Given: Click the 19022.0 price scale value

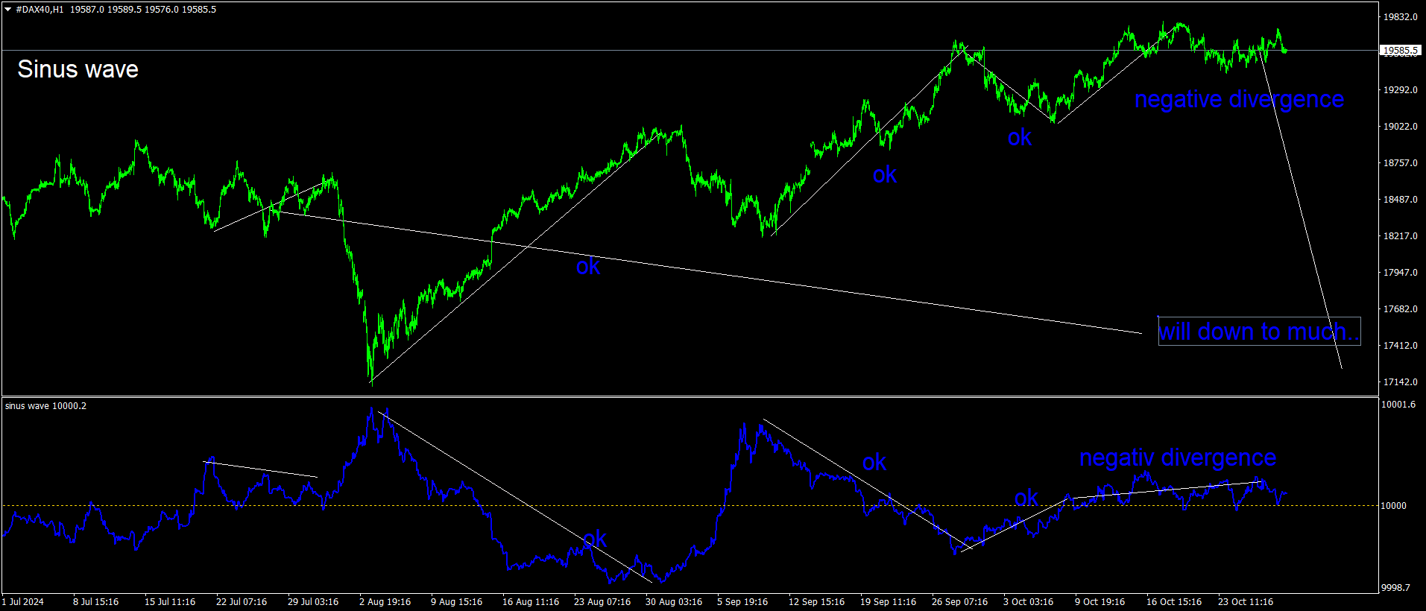Looking at the screenshot, I should tap(1401, 127).
